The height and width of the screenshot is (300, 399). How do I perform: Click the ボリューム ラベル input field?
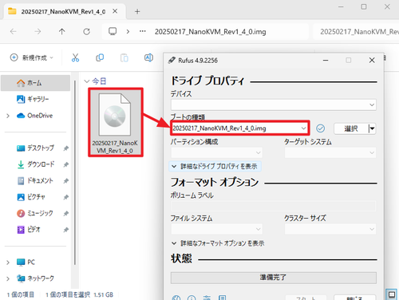(274, 206)
